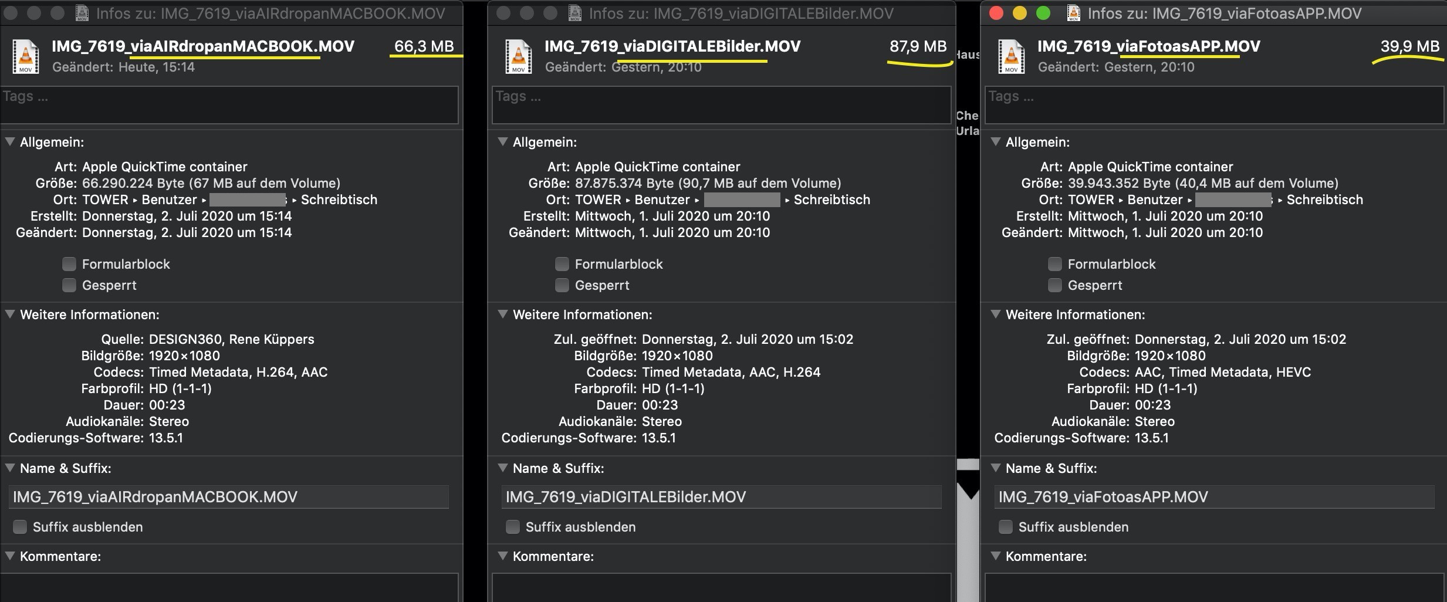Check Suffix ausblenden in viaFotoasAPP window
1447x602 pixels.
1006,527
